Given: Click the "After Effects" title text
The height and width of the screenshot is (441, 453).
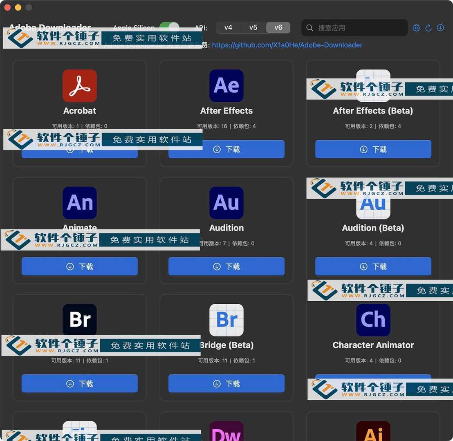Looking at the screenshot, I should click(226, 111).
